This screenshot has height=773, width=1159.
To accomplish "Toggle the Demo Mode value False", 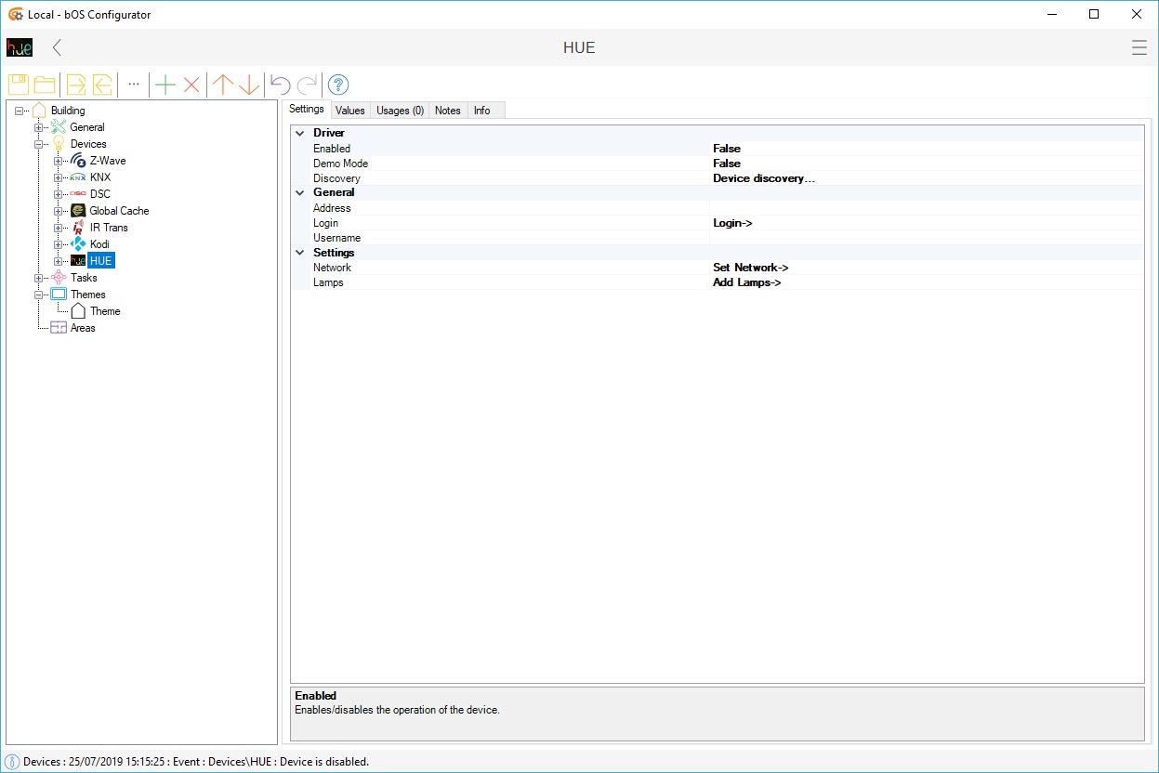I will [x=727, y=164].
